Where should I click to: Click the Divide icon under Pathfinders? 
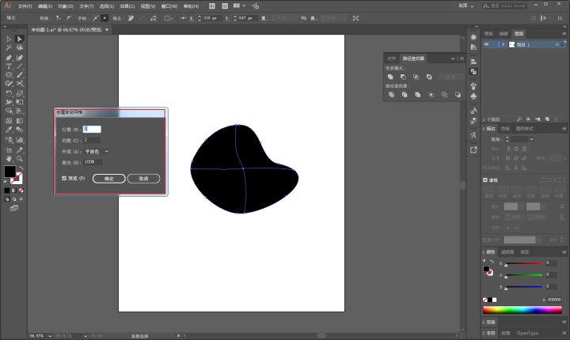390,94
